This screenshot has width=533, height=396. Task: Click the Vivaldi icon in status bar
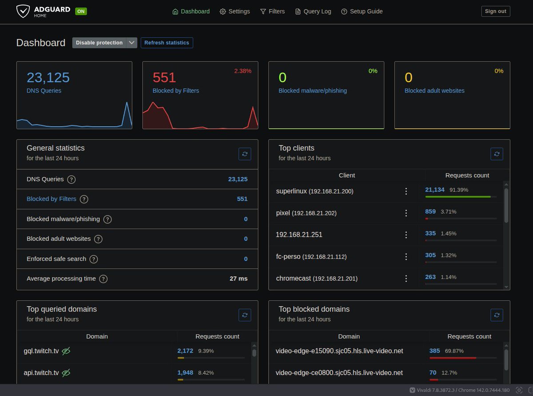pos(413,390)
